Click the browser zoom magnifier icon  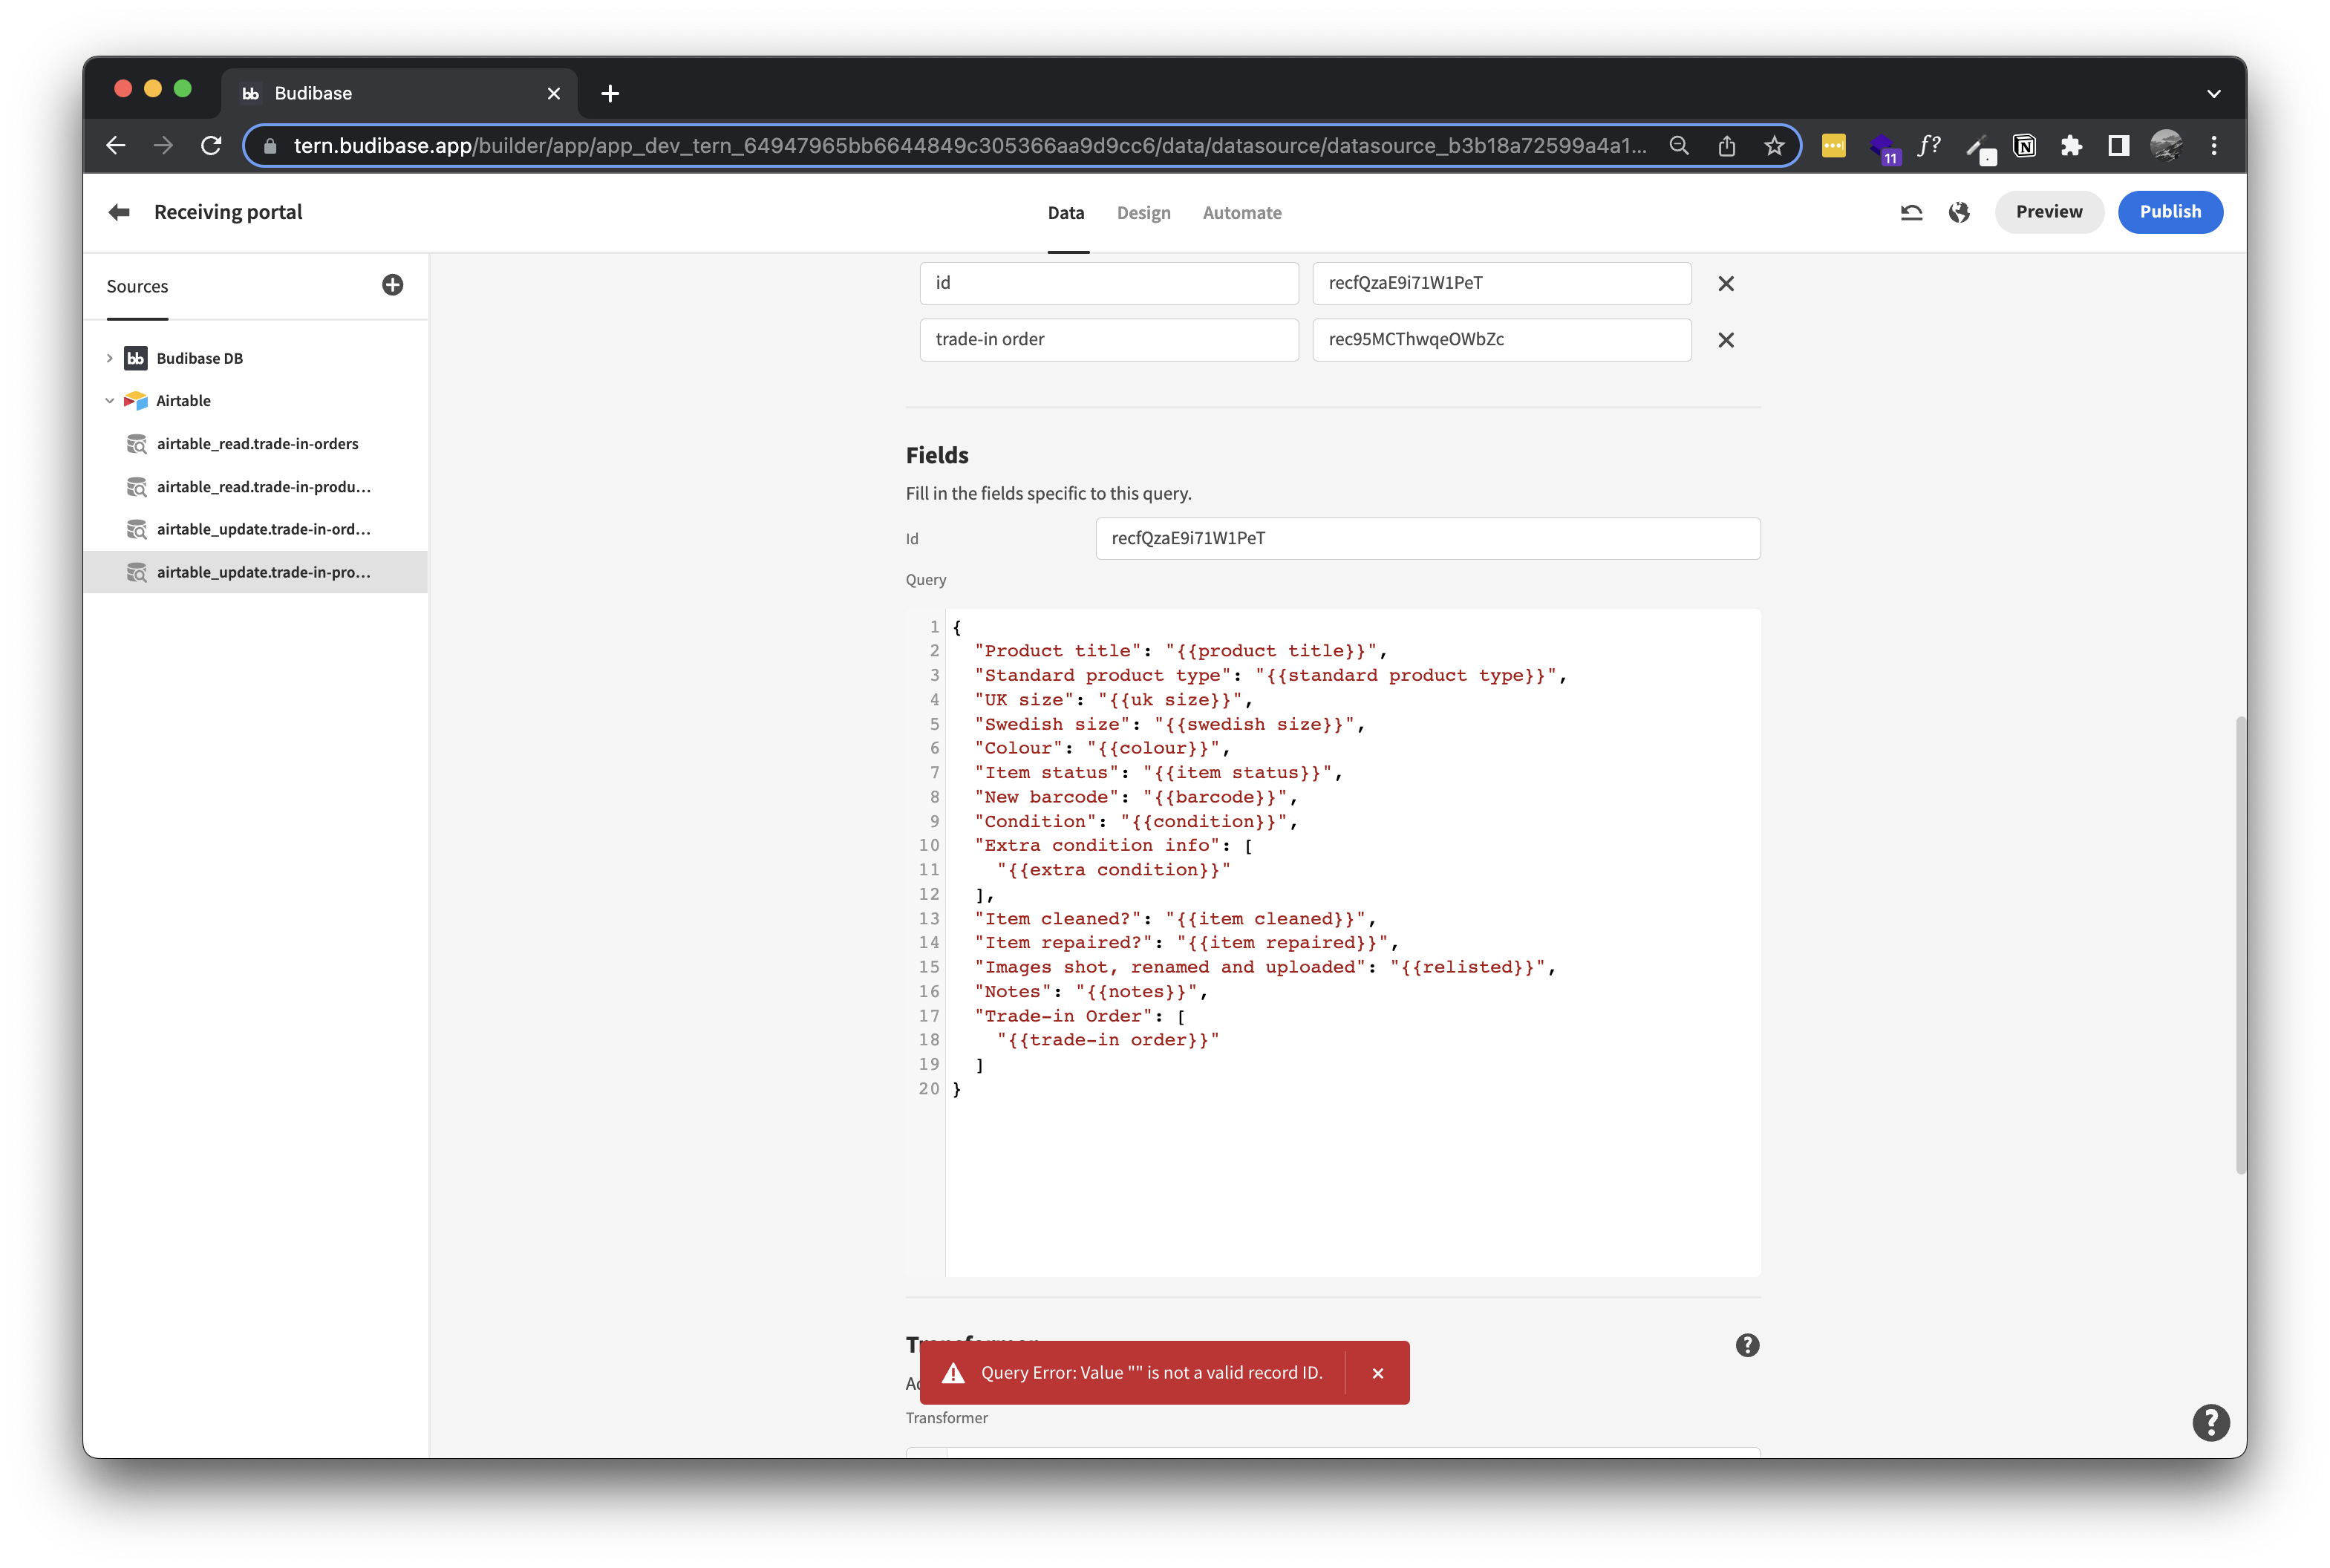tap(1679, 146)
